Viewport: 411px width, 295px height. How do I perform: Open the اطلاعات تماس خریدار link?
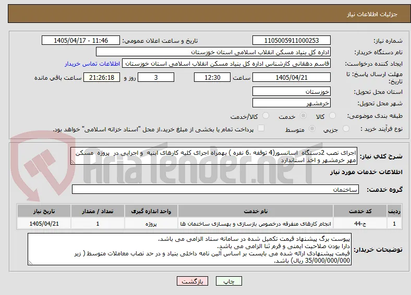coord(92,64)
